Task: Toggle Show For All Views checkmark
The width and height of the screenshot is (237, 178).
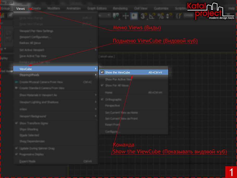Action: [x=102, y=85]
